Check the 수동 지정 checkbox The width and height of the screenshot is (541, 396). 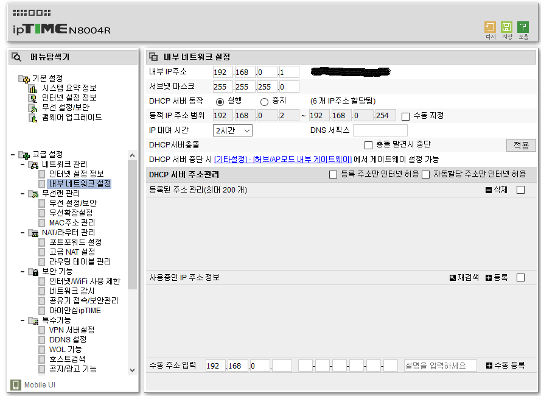[406, 116]
